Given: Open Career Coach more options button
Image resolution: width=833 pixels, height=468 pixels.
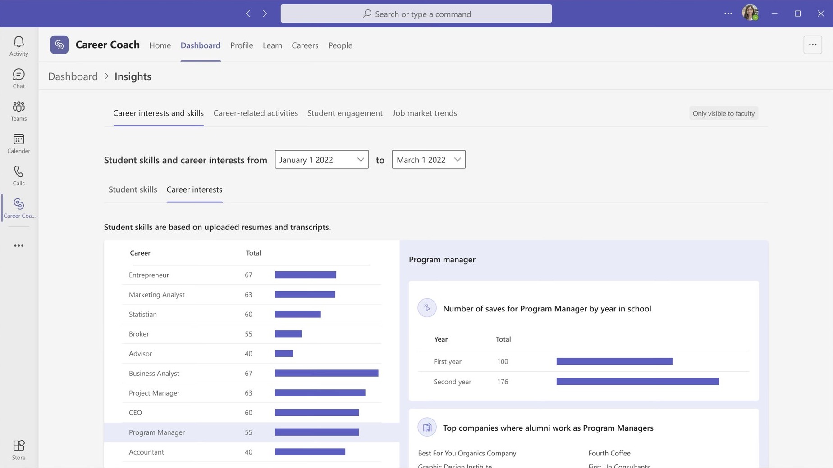Looking at the screenshot, I should click(812, 45).
